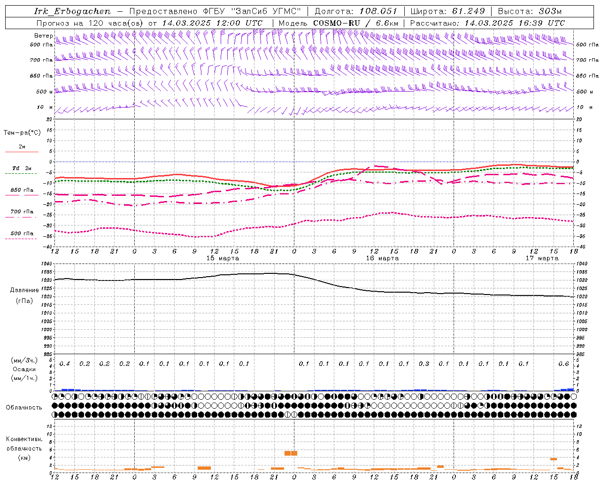Click the (км) convective unit label

(24, 458)
